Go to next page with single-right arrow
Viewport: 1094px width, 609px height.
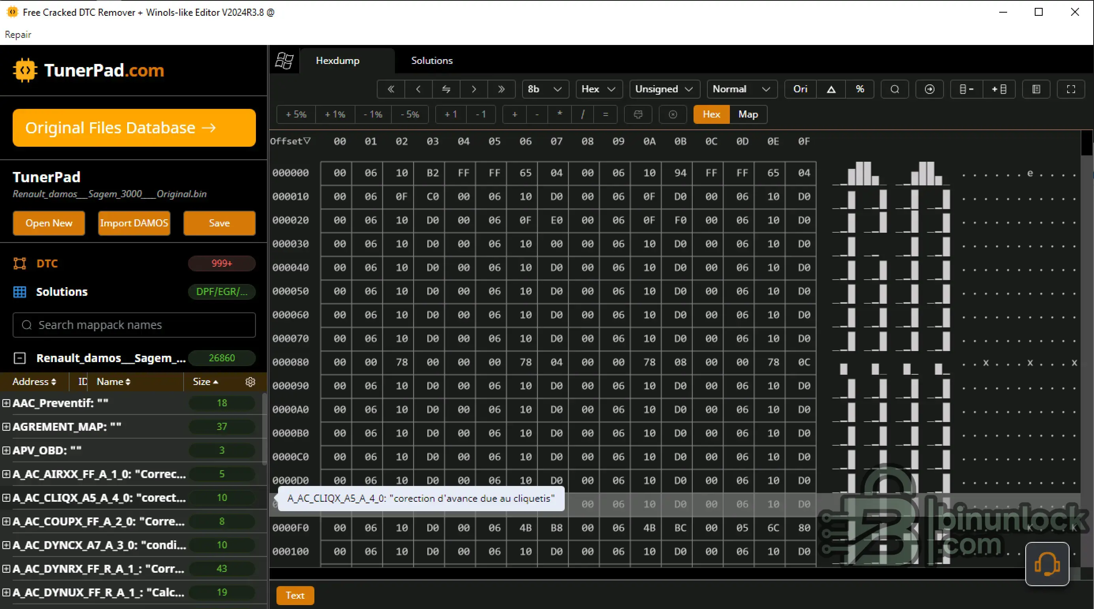[474, 89]
